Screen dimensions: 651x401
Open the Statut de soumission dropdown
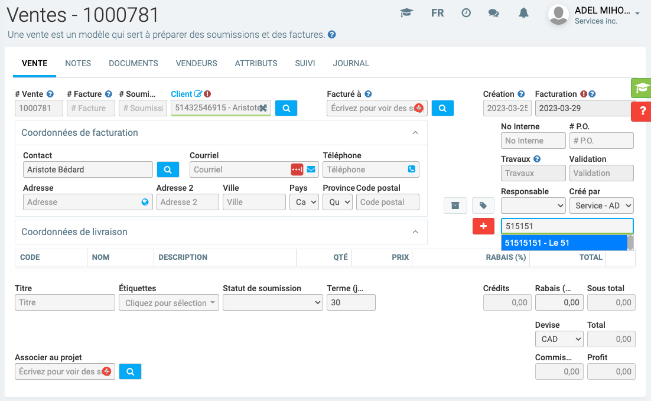click(272, 302)
